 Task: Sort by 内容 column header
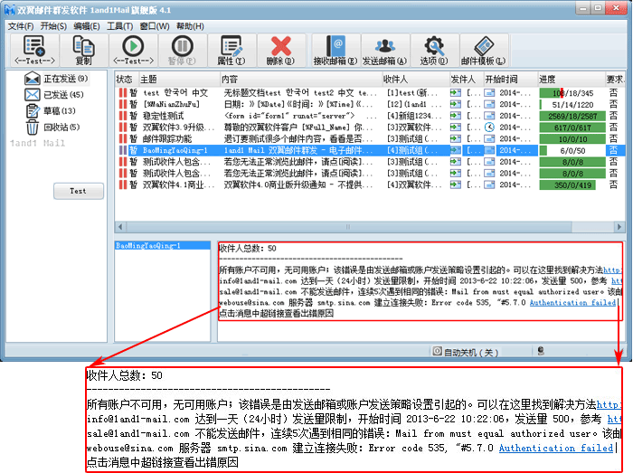point(301,79)
